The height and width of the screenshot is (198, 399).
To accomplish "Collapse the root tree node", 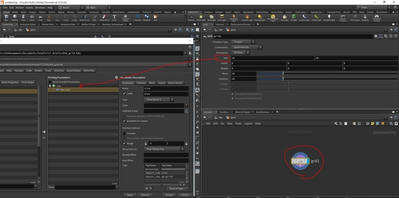I will (50, 86).
